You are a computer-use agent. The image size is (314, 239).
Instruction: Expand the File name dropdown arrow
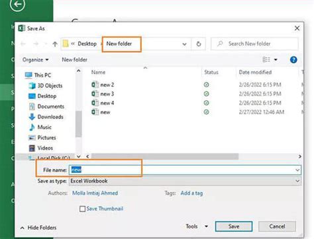[x=297, y=170]
